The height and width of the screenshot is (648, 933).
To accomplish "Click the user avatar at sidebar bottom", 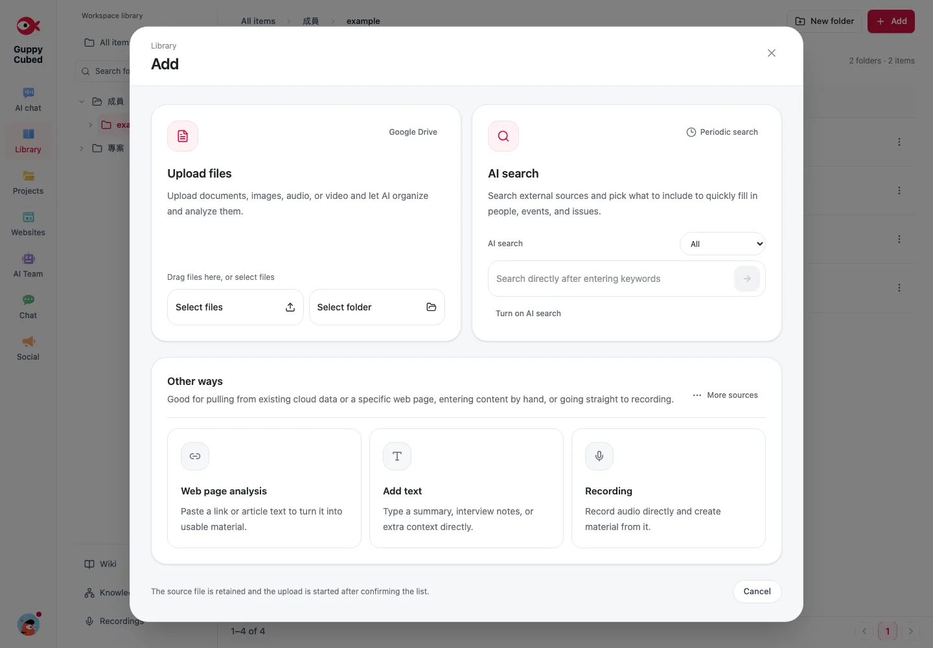I will (x=29, y=625).
